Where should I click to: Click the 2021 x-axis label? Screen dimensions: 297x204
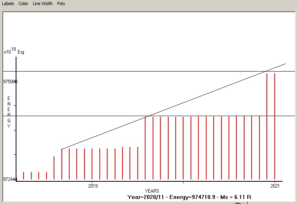pos(275,186)
